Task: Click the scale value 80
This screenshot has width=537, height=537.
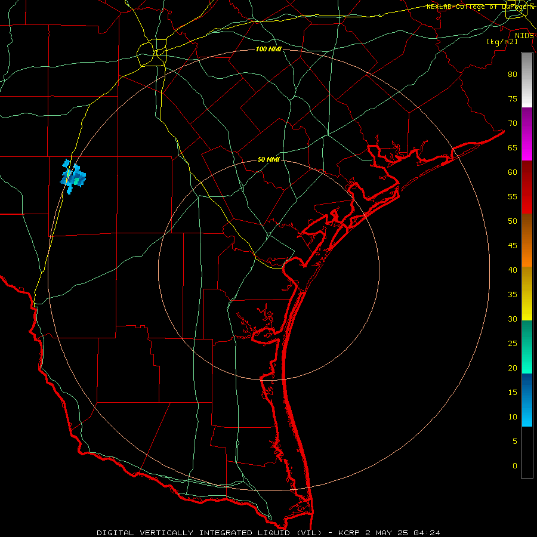Action: [x=513, y=75]
